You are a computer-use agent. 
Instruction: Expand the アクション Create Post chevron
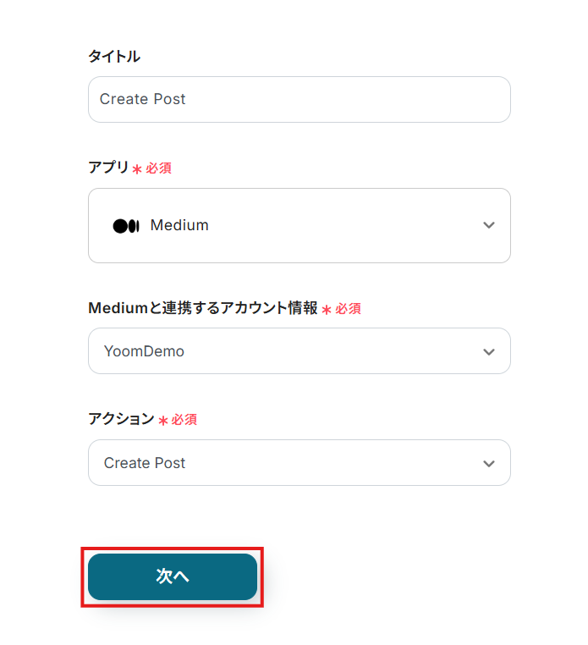click(488, 463)
